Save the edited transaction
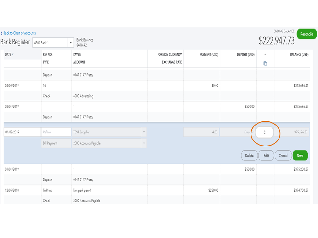This screenshot has height=238, width=318. click(x=300, y=156)
